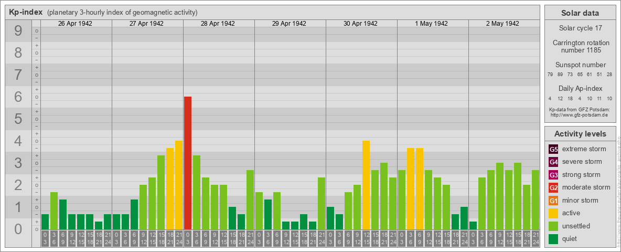Click the 27 Apr 1942 date header
Viewport: 621px width, 252px height.
(x=146, y=24)
